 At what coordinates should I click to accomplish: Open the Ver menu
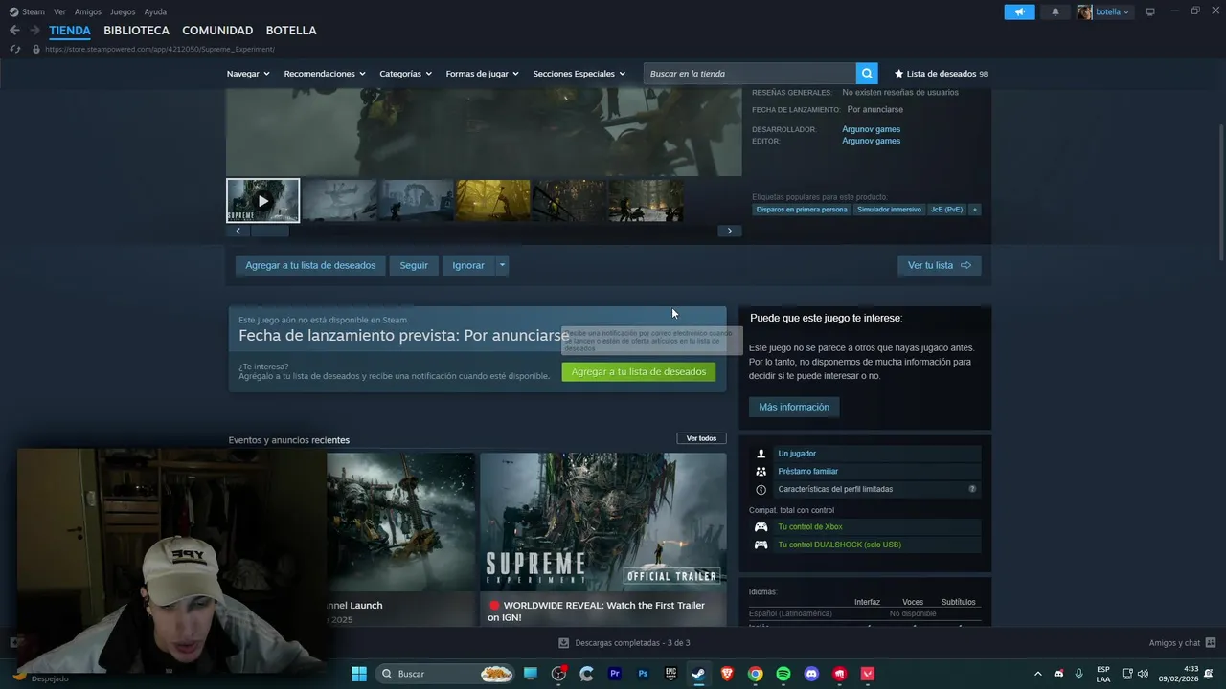click(59, 12)
